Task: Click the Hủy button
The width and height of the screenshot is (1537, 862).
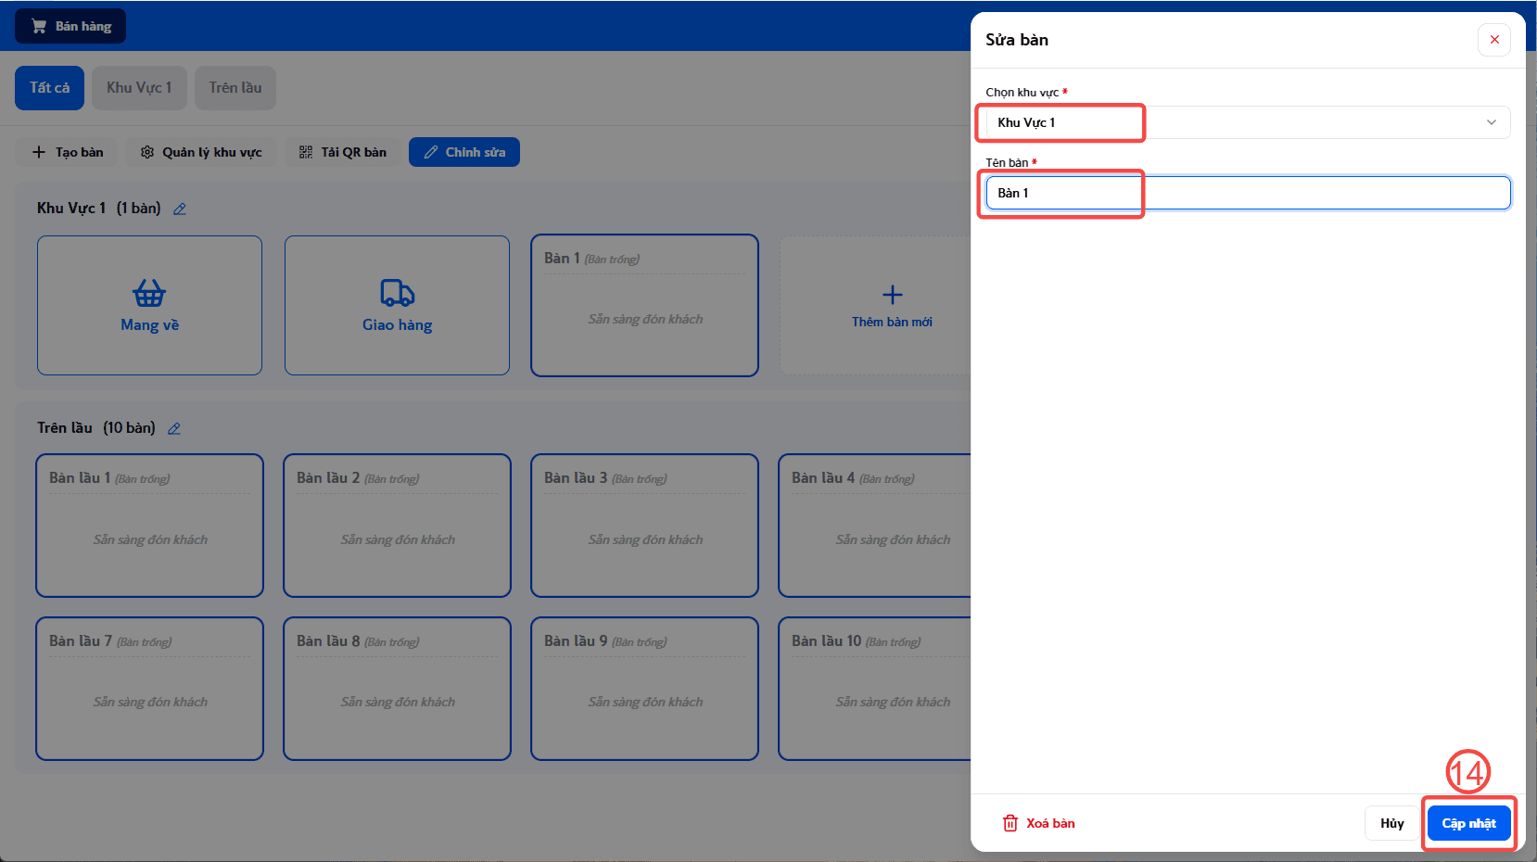Action: [1391, 823]
